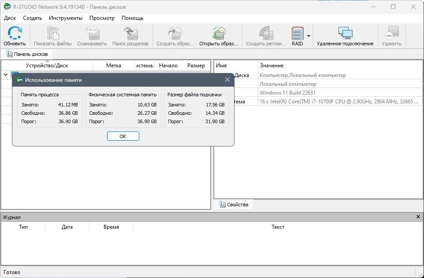Select the Панель дисков tab
Image resolution: width=424 pixels, height=278 pixels.
[27, 54]
